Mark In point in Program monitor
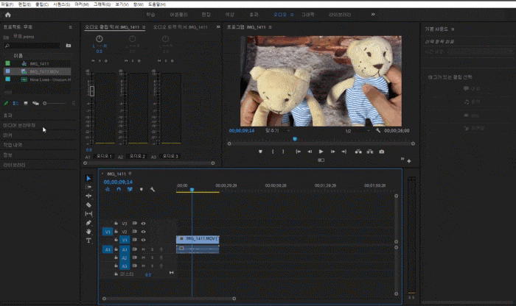 tap(273, 152)
